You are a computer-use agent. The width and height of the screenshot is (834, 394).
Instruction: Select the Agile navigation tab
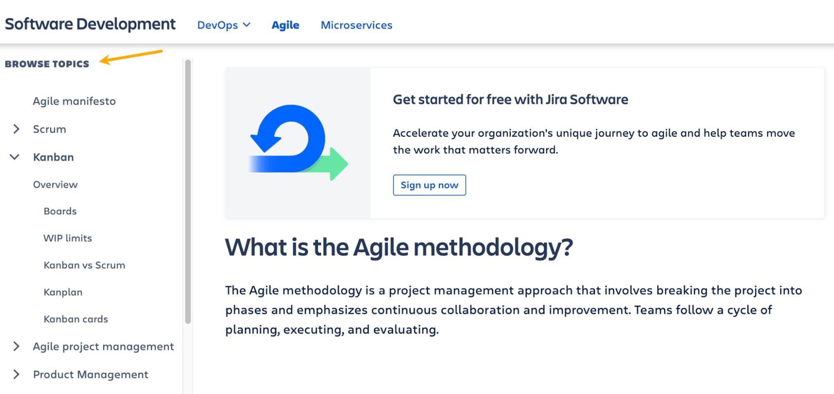pyautogui.click(x=285, y=25)
